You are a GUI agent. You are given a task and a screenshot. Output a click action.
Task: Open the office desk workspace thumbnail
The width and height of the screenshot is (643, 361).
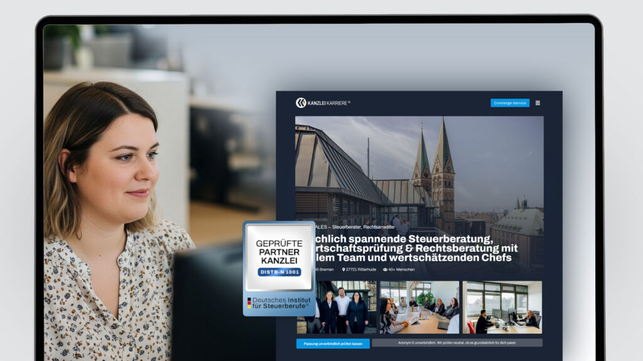tap(502, 306)
